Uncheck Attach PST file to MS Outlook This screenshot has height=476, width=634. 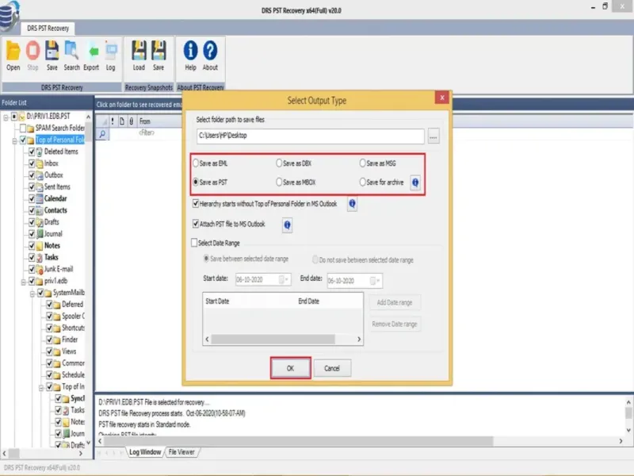[x=196, y=224]
